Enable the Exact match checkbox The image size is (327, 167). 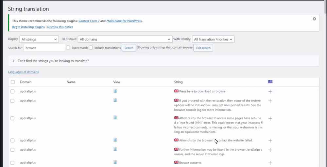[68, 48]
